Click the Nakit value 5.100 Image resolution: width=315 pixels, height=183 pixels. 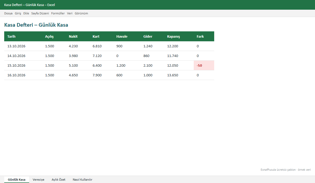(x=77, y=65)
